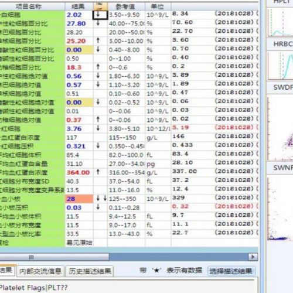Click the 红细胞分布宽度SD item name

[25, 181]
